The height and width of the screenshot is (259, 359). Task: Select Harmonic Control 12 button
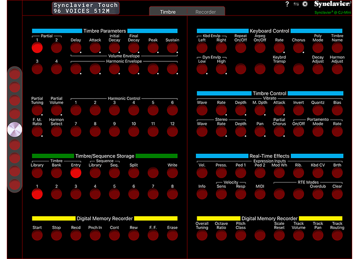172,132
